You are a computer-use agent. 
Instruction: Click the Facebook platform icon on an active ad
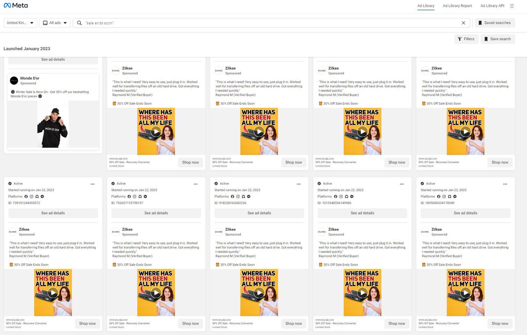[x=26, y=197]
